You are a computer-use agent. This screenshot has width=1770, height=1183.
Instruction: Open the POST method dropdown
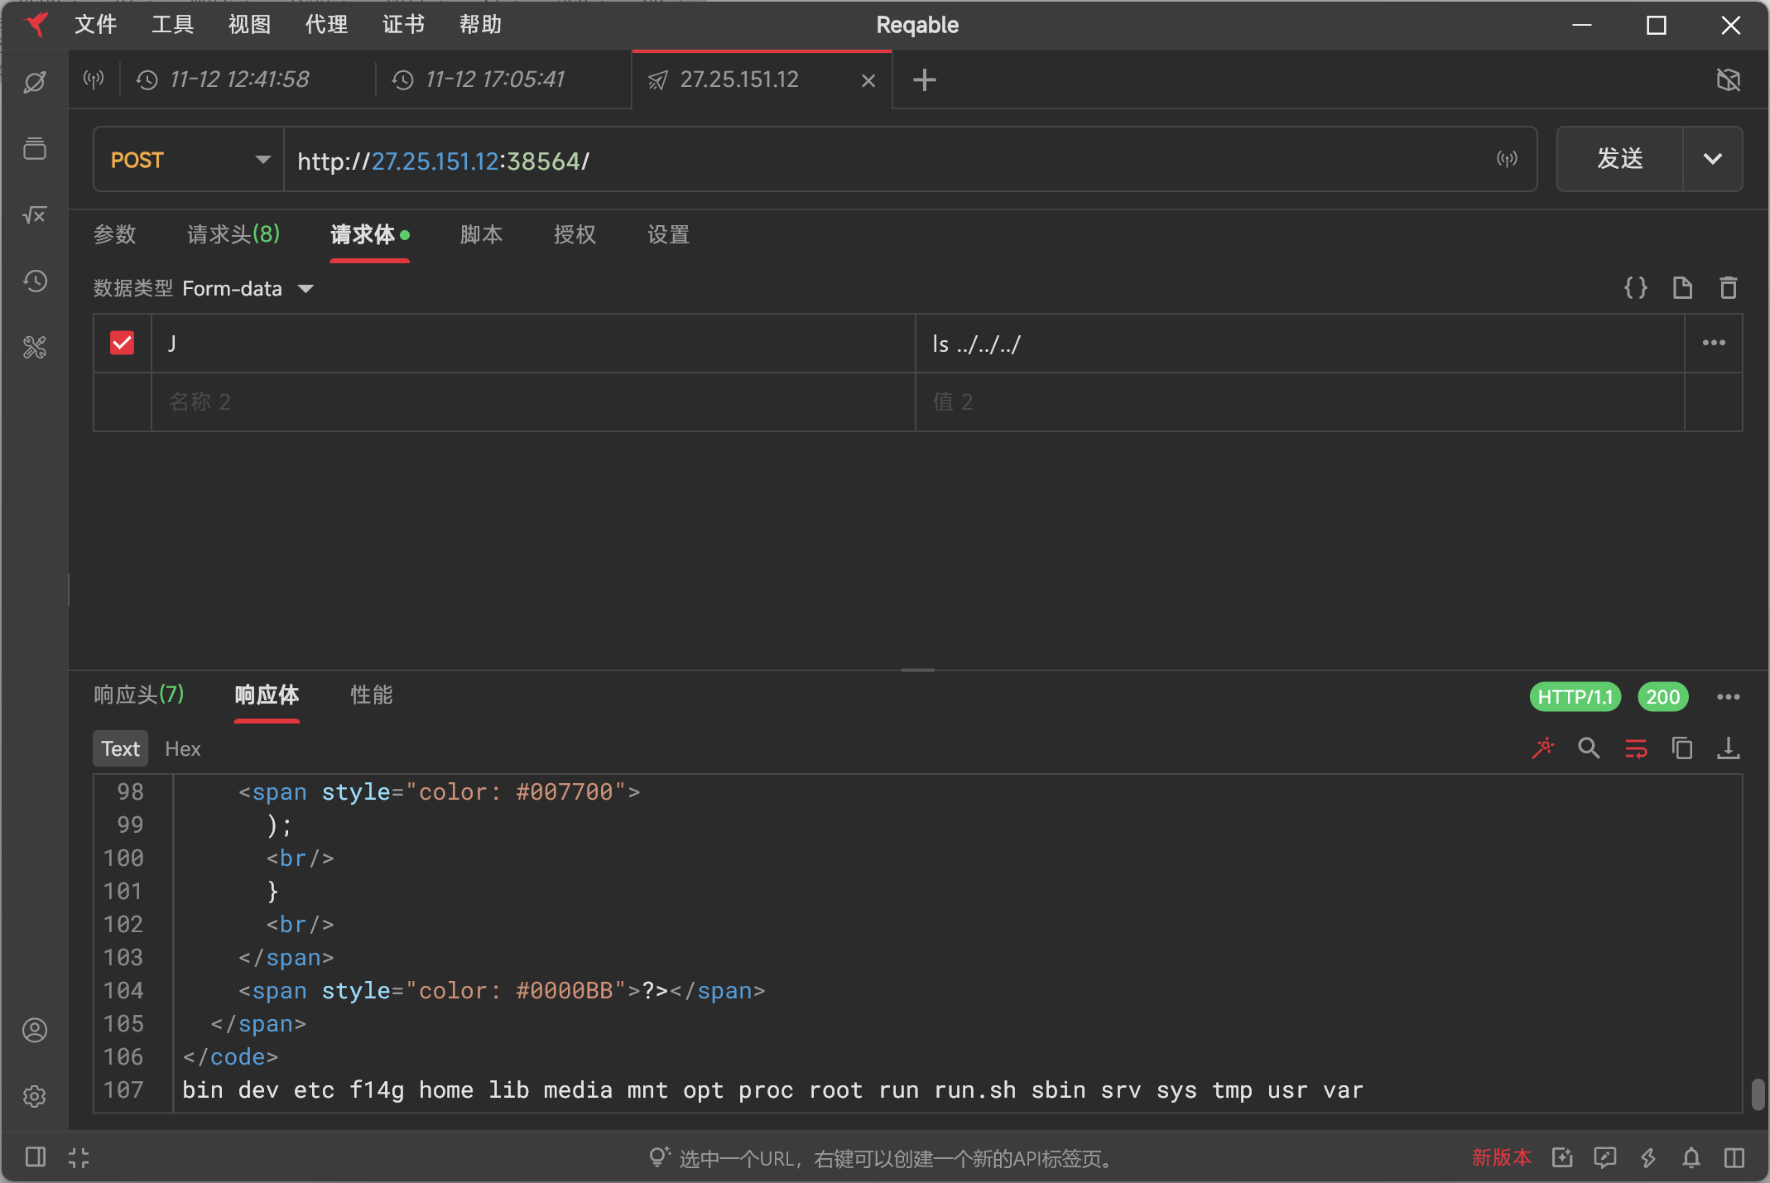[189, 160]
